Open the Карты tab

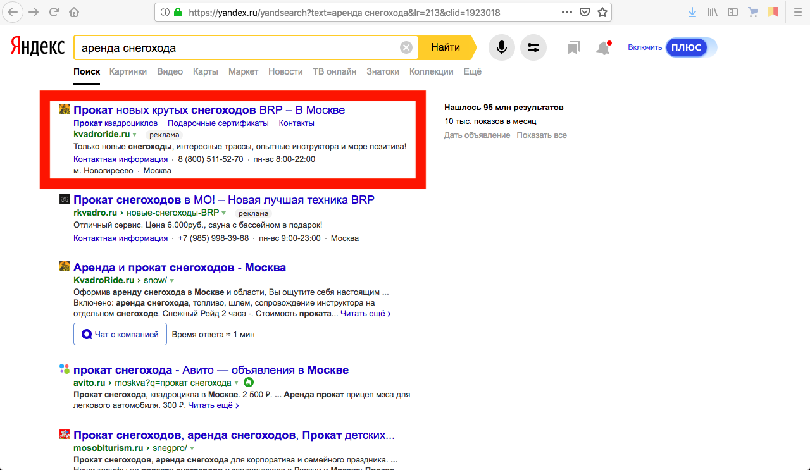click(206, 71)
